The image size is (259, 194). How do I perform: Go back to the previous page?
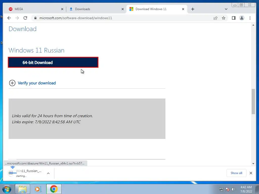9,18
